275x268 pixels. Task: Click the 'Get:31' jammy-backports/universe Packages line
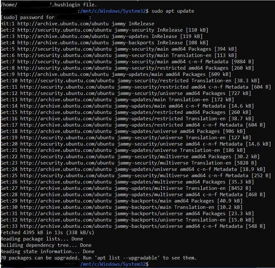coord(127,213)
